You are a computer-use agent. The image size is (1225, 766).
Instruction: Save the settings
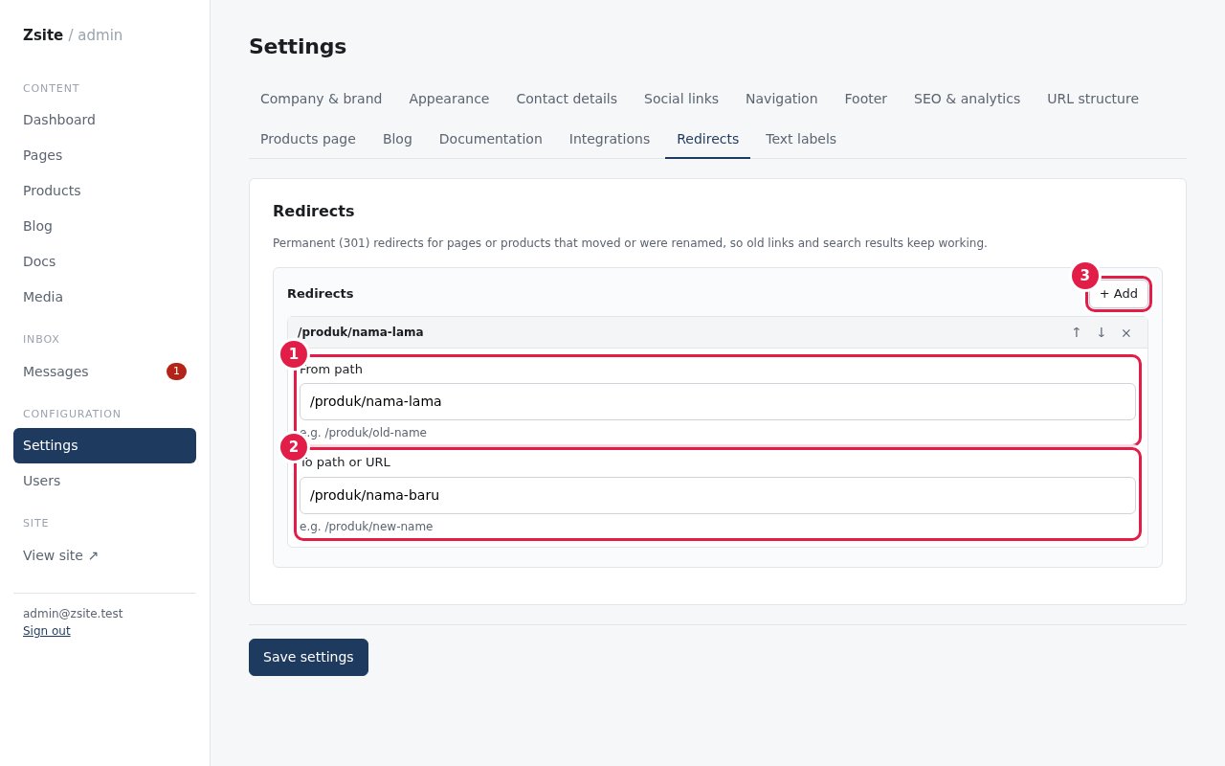[x=308, y=657]
